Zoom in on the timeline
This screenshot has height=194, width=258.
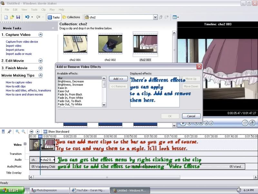pos(17,132)
